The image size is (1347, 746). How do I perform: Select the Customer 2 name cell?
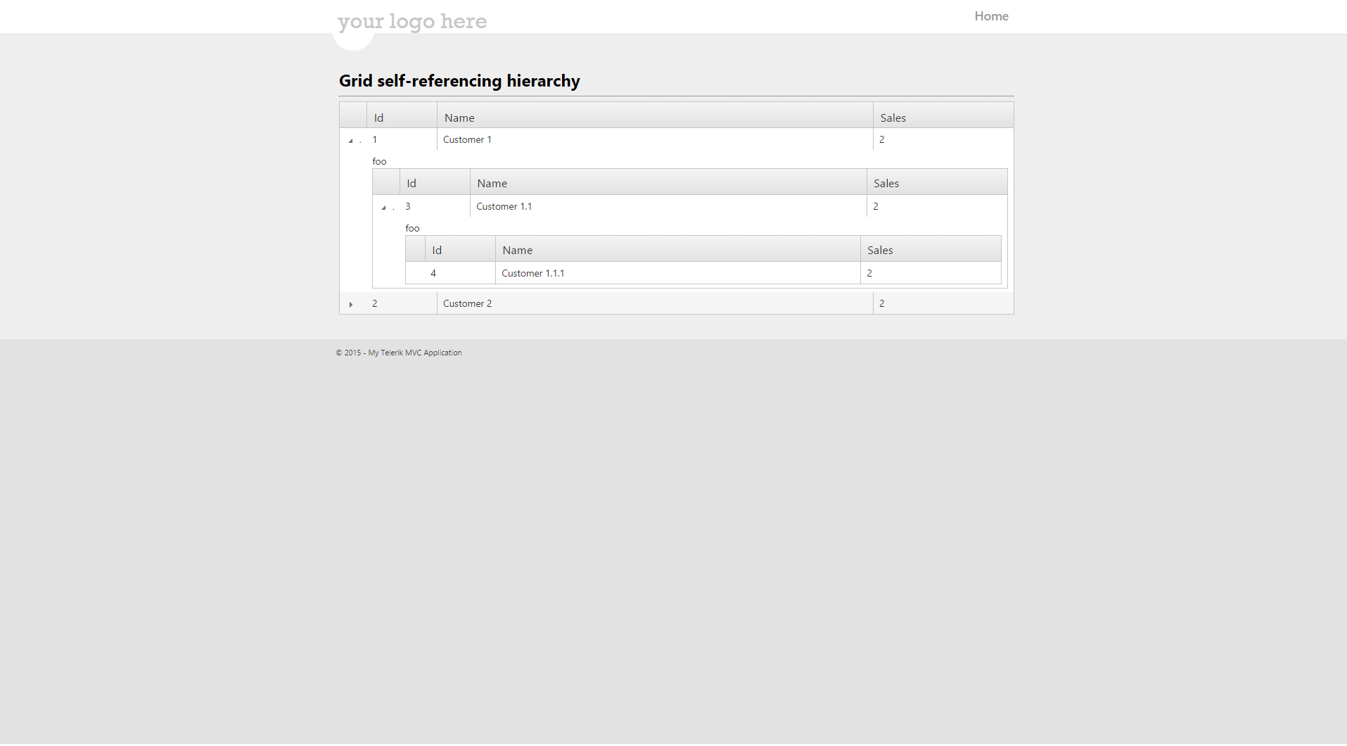[x=655, y=303]
